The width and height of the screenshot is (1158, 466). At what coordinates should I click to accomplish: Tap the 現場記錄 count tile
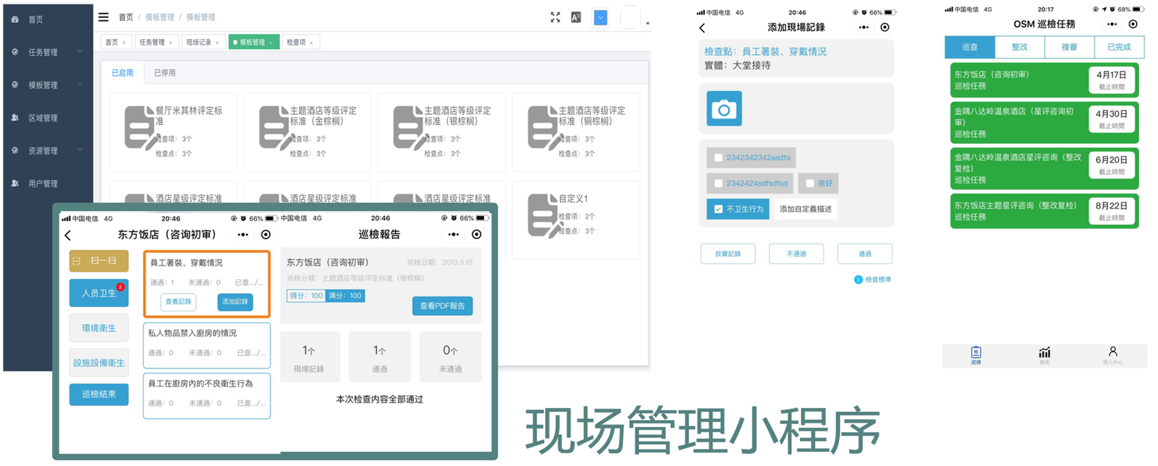pos(309,357)
